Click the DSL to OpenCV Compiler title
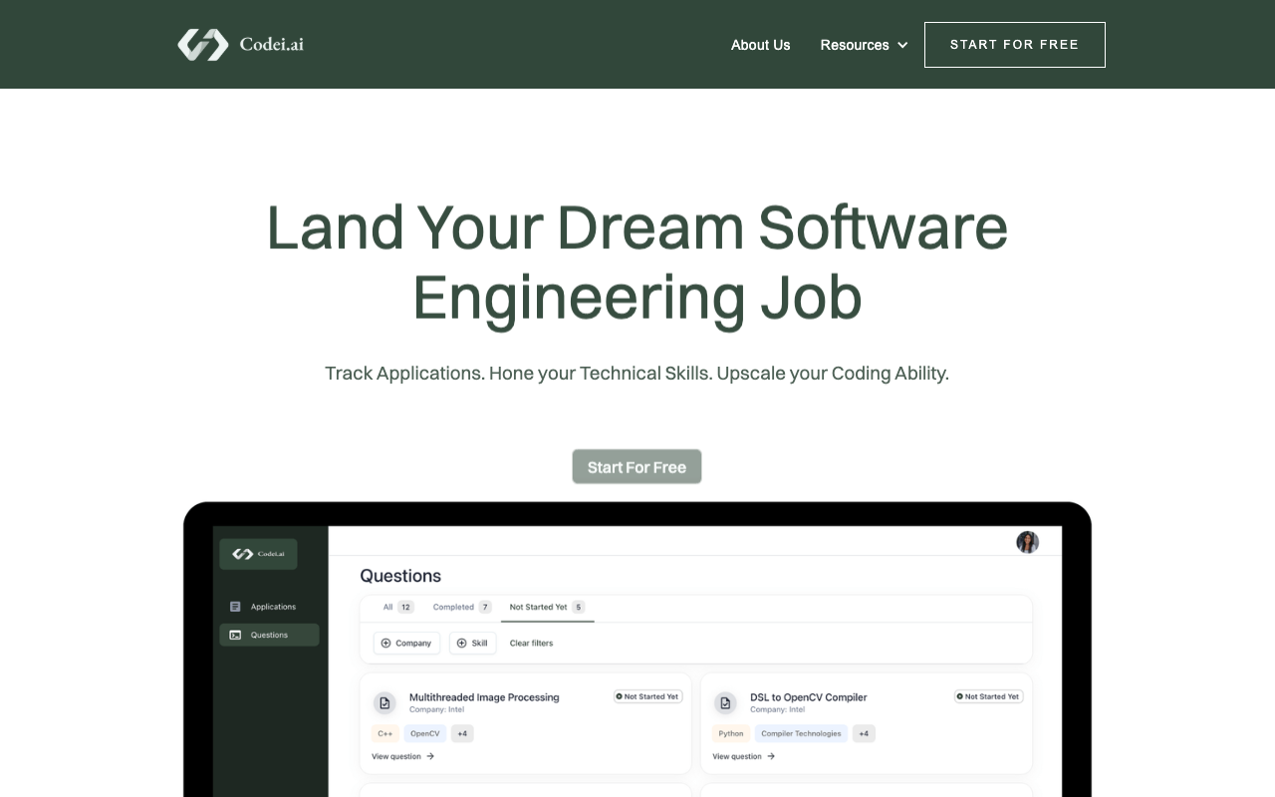The height and width of the screenshot is (797, 1275). pyautogui.click(x=808, y=697)
